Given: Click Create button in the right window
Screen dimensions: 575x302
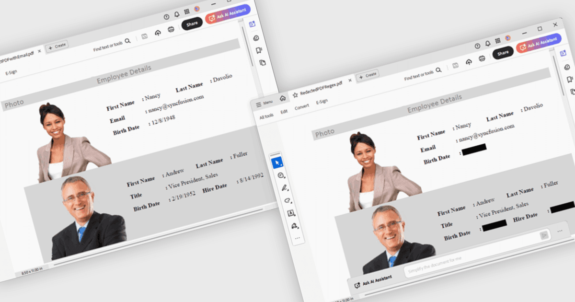Looking at the screenshot, I should pyautogui.click(x=368, y=75).
